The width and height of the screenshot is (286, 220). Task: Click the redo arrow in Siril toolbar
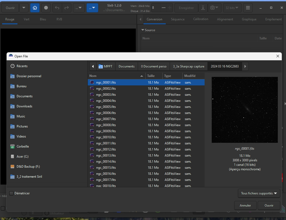click(67, 8)
